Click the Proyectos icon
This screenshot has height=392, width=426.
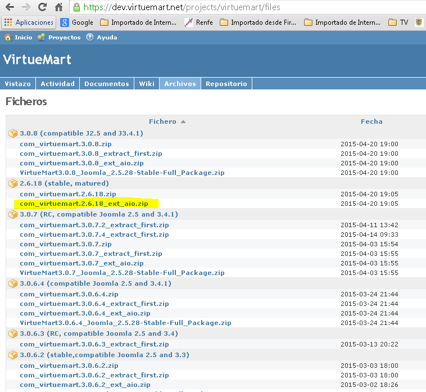[41, 37]
